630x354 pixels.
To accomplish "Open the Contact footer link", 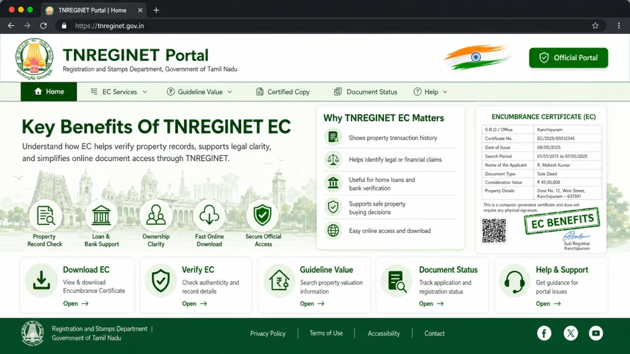I will tap(434, 333).
